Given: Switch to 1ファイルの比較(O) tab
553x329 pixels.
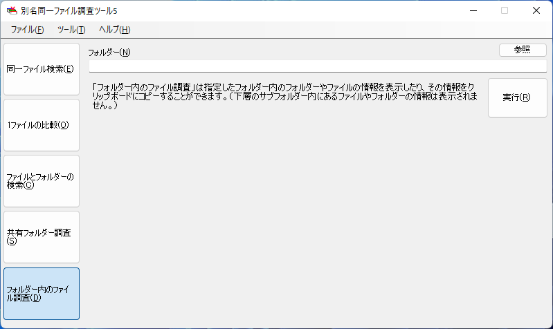Looking at the screenshot, I should (42, 125).
